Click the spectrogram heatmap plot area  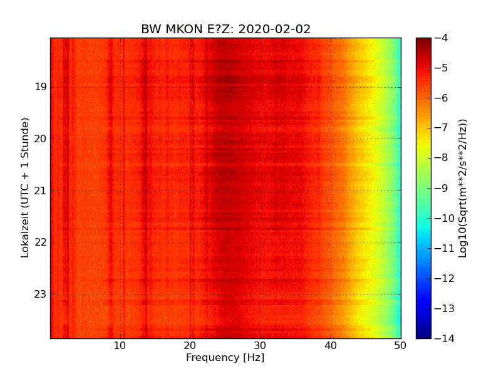[225, 188]
